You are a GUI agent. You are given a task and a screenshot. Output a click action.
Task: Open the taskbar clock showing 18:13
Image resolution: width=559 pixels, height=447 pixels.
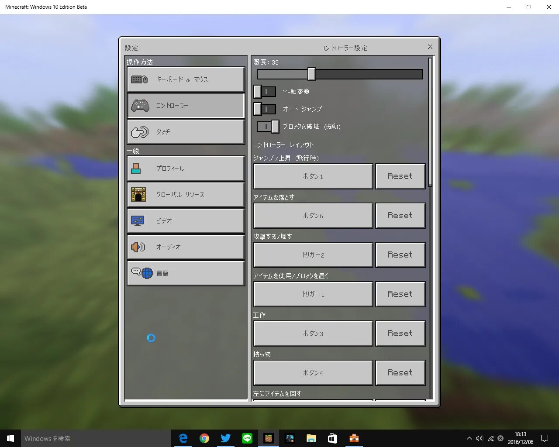pyautogui.click(x=521, y=438)
